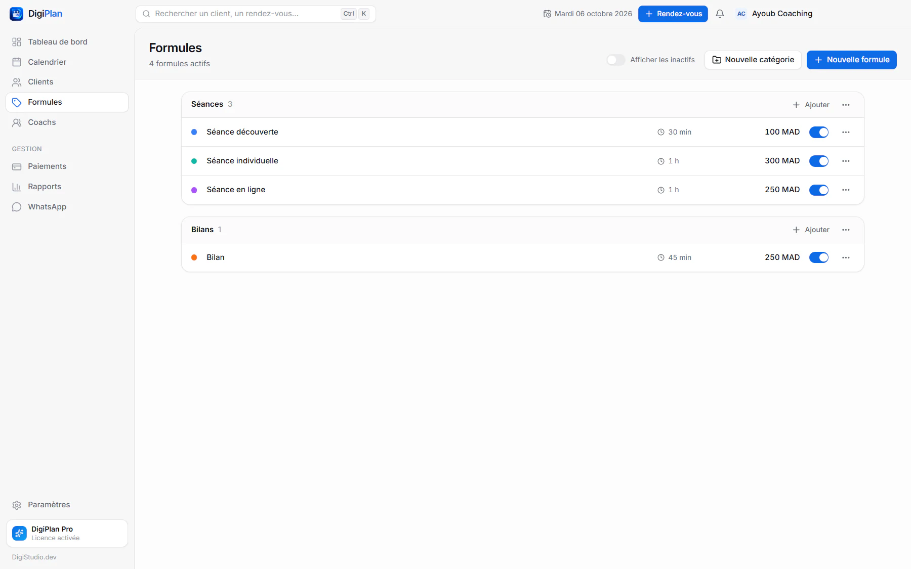Click the Séance individuelle formula name
Viewport: 911px width, 569px height.
tap(242, 161)
